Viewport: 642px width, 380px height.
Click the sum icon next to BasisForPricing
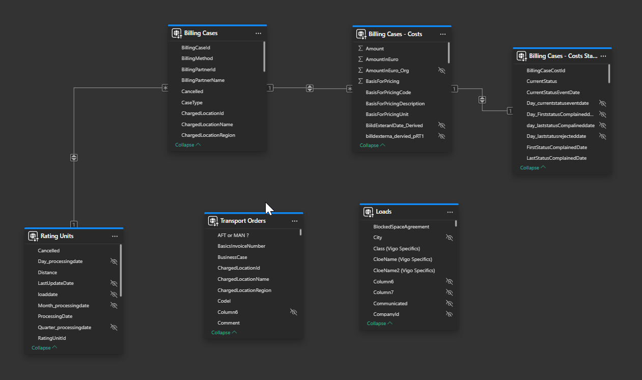[x=360, y=81]
